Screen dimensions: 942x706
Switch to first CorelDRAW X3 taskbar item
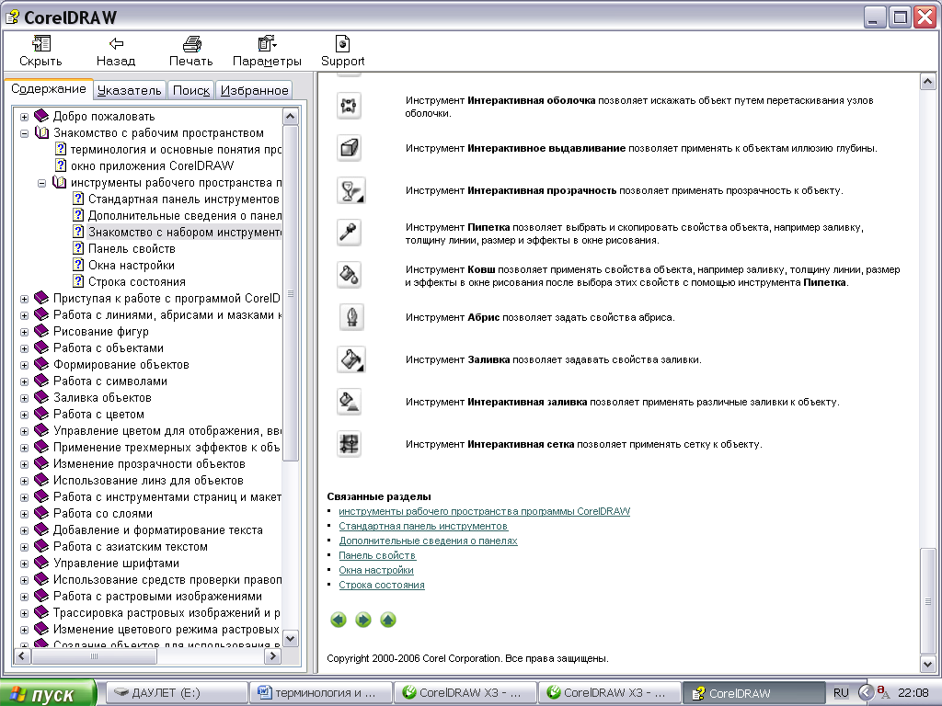click(466, 693)
